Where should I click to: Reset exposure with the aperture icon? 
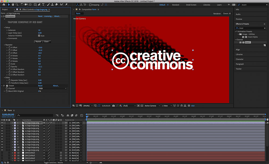click(x=189, y=106)
